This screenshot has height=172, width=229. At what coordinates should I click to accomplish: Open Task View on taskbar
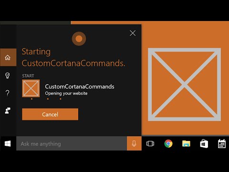(x=150, y=143)
